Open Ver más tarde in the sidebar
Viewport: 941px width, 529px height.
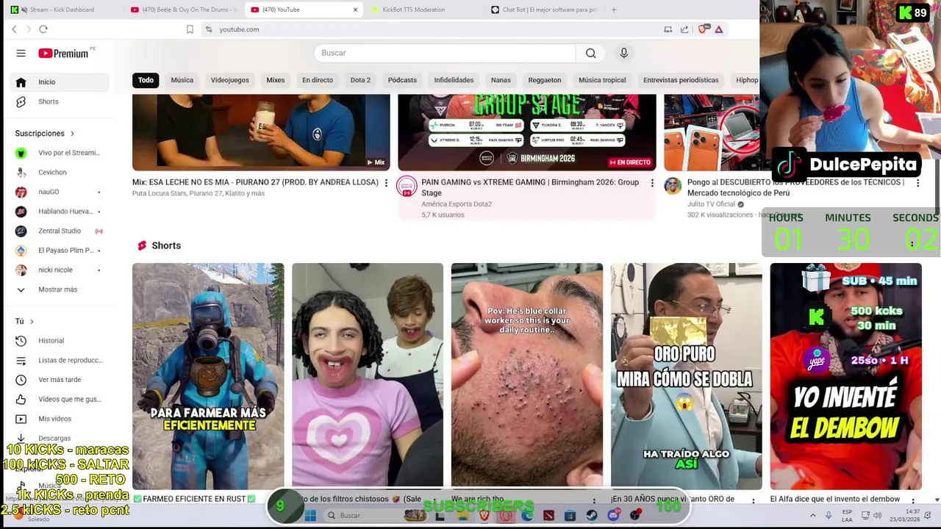click(59, 380)
